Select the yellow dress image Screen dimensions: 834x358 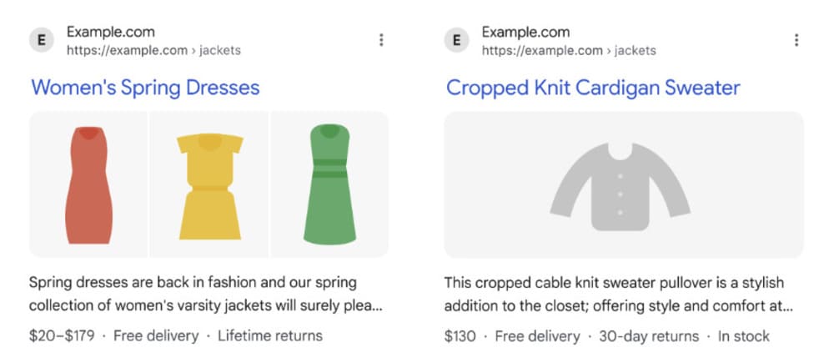(208, 185)
